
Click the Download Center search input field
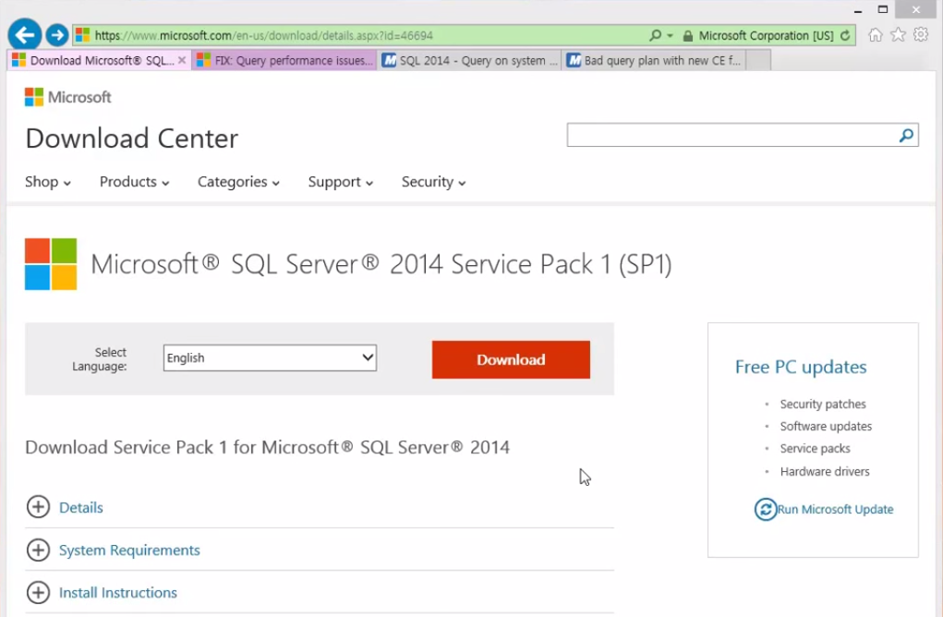click(731, 136)
